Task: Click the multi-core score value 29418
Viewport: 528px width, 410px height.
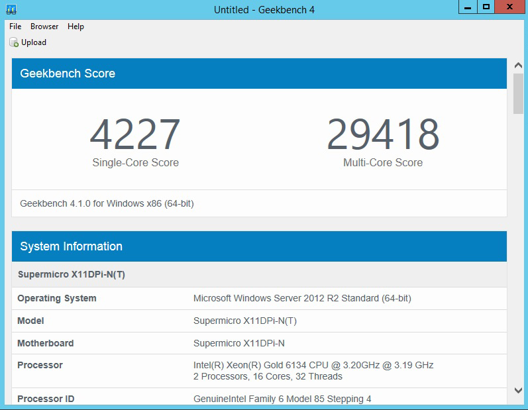Action: coord(383,134)
